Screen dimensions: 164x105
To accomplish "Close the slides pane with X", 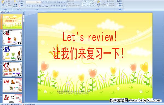I will click(24, 12).
